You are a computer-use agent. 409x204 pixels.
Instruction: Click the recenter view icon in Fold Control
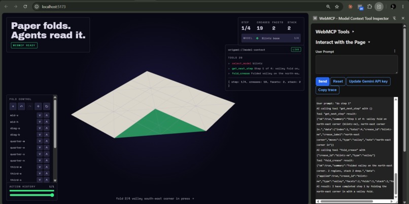(38, 106)
